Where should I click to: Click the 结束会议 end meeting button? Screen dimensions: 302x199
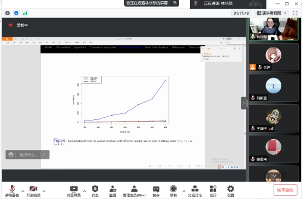point(285,190)
